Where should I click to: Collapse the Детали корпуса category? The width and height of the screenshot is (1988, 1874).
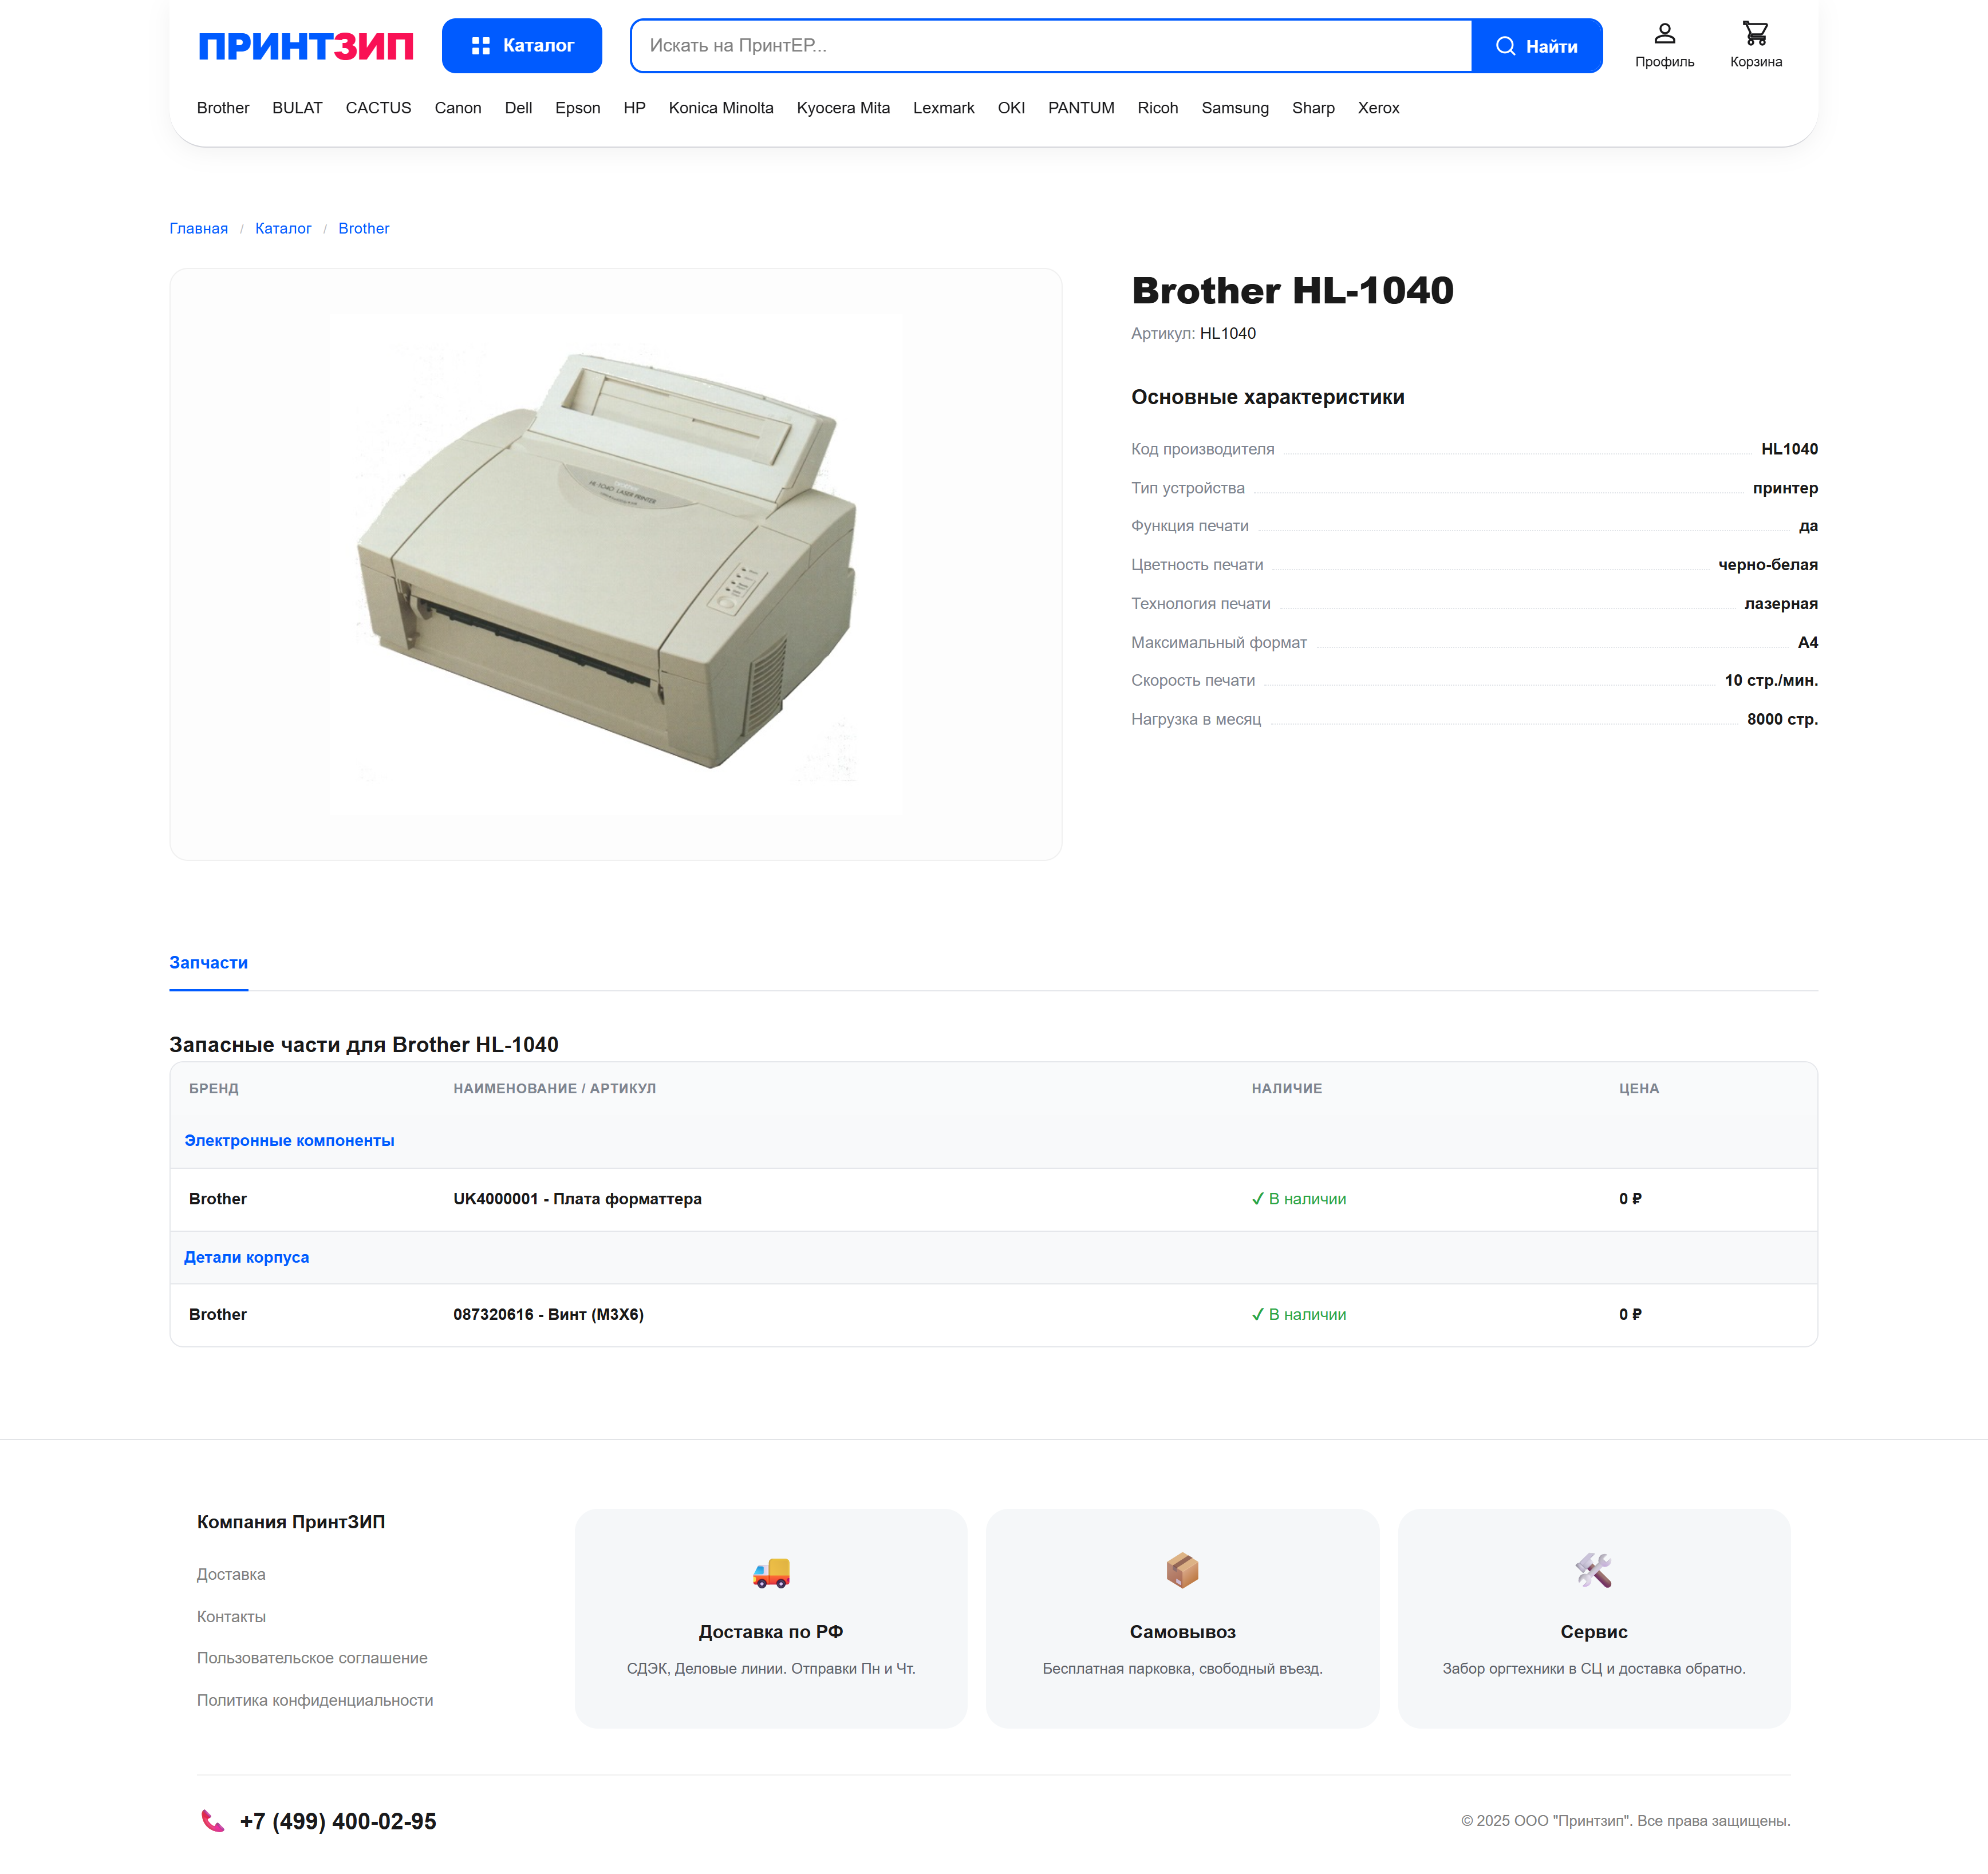(x=246, y=1258)
